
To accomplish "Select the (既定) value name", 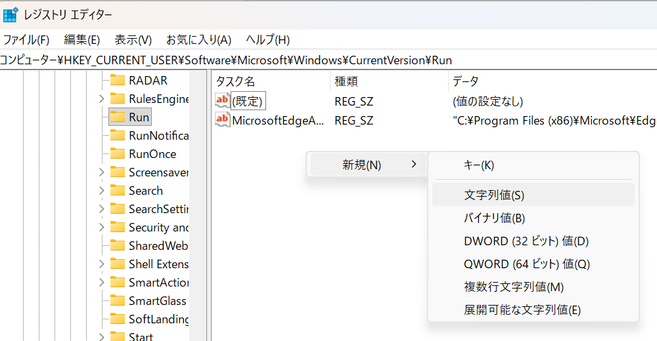I will click(x=247, y=101).
